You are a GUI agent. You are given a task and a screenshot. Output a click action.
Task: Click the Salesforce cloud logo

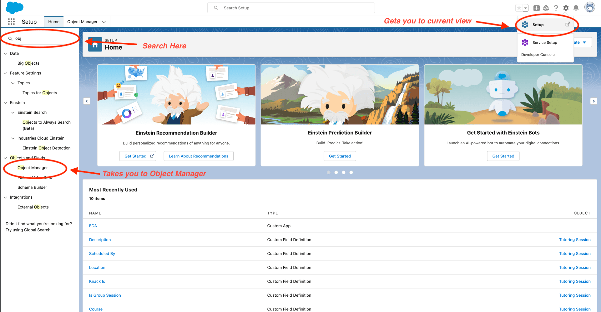click(14, 7)
